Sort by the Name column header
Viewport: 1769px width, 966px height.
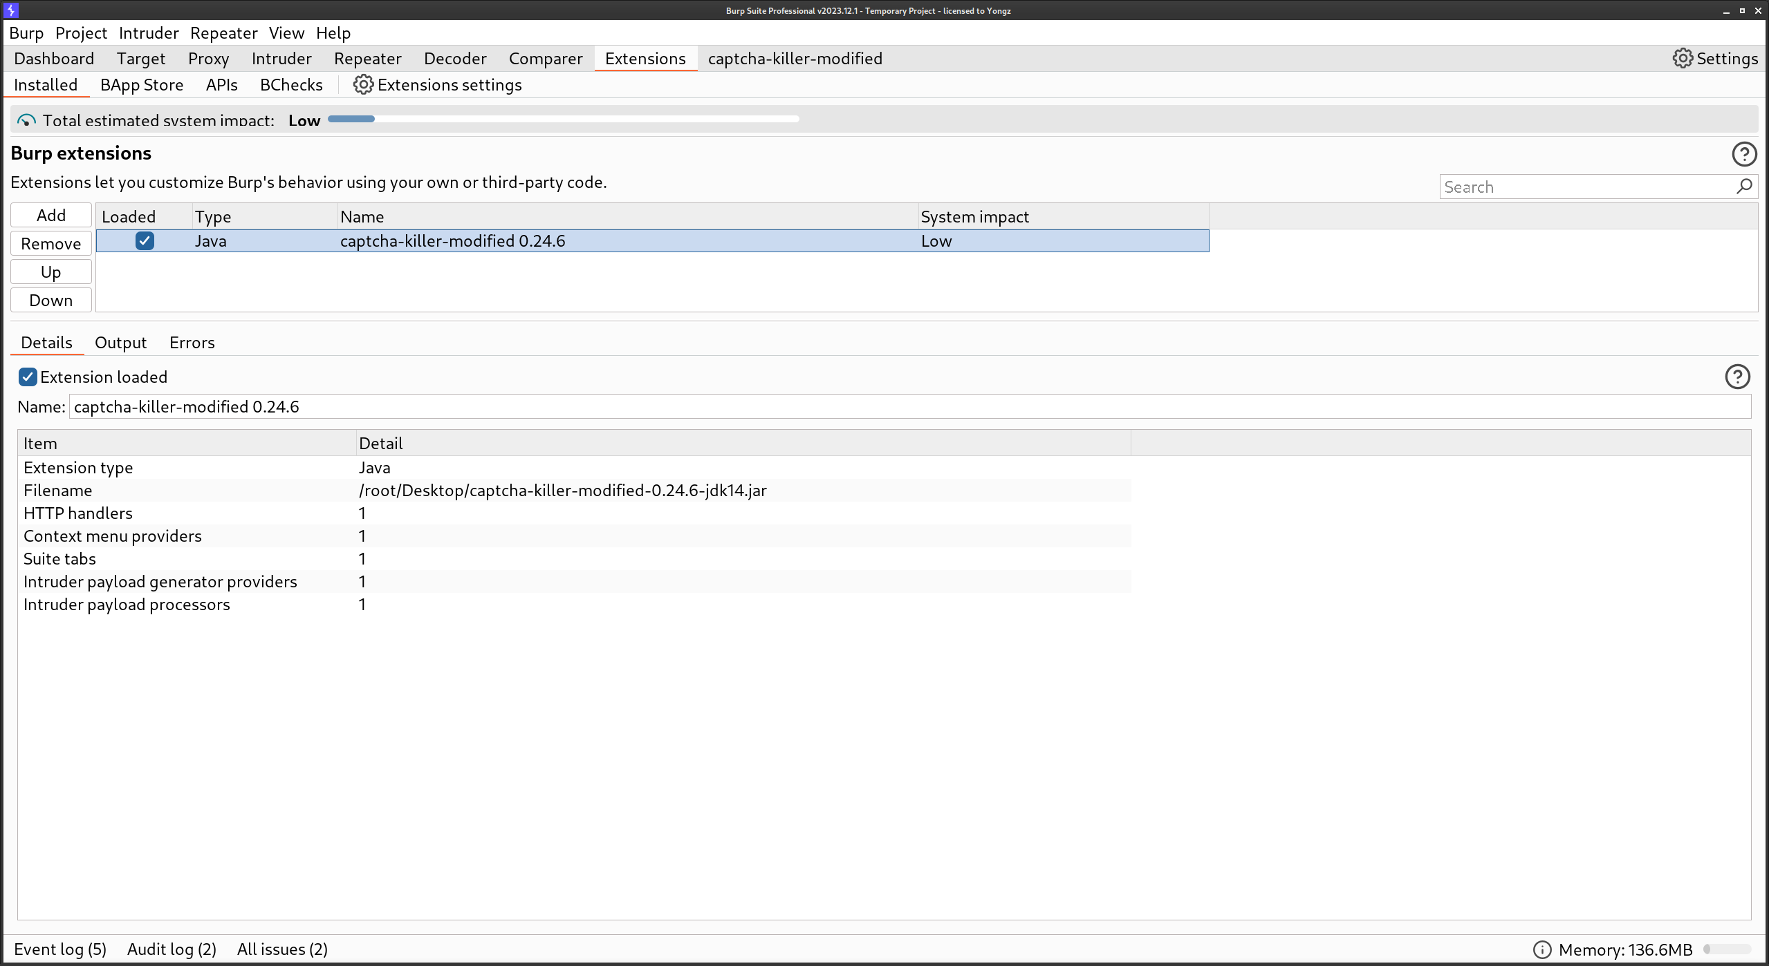coord(628,216)
